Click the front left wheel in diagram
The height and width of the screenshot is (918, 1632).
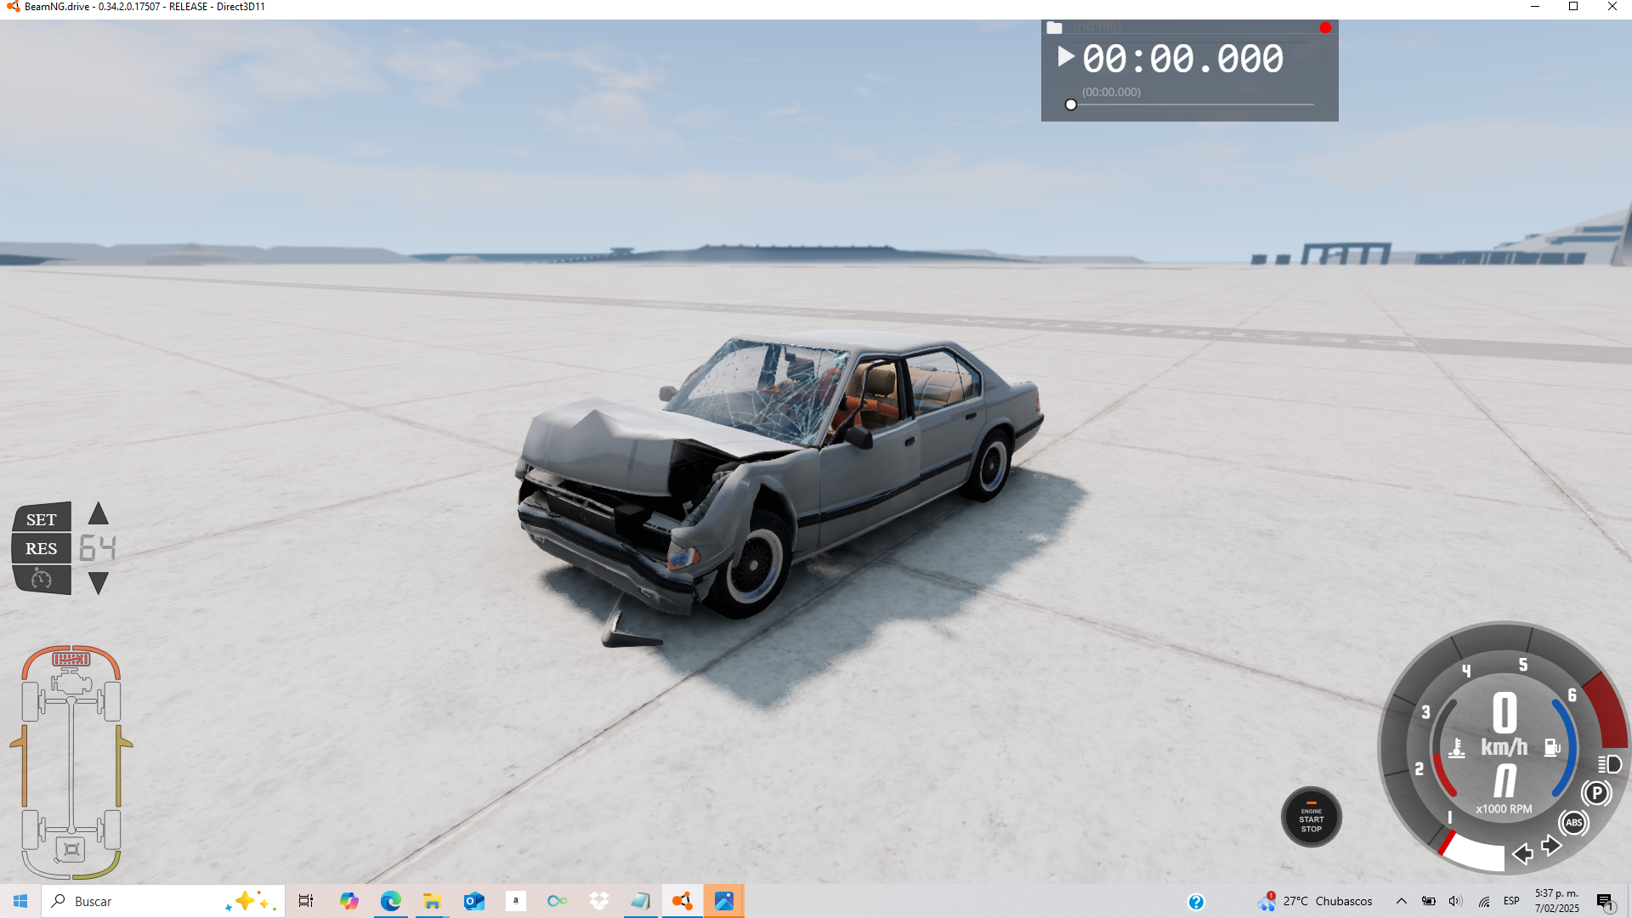tap(31, 702)
